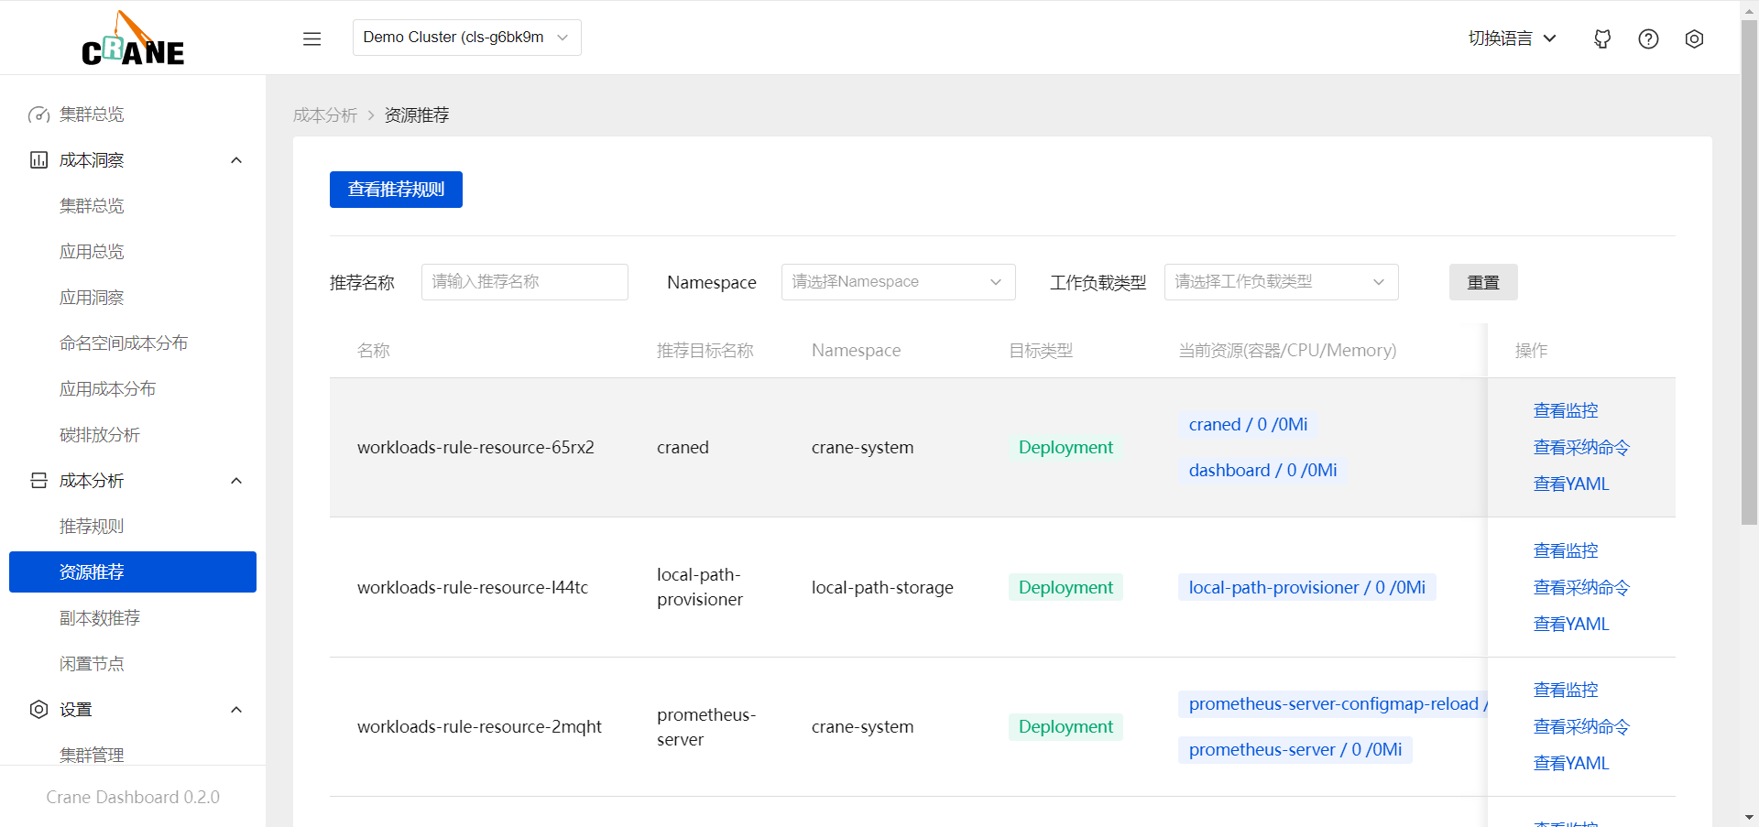Click the 重置 reset button
This screenshot has width=1759, height=827.
click(1483, 282)
